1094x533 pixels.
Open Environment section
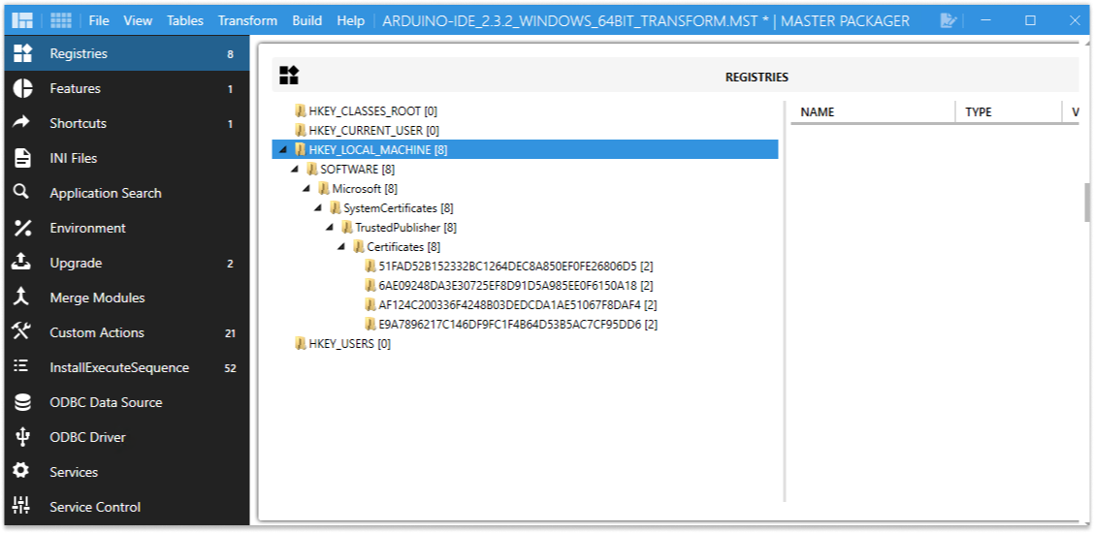coord(126,228)
